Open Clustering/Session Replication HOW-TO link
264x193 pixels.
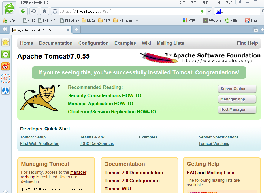coord(112,112)
